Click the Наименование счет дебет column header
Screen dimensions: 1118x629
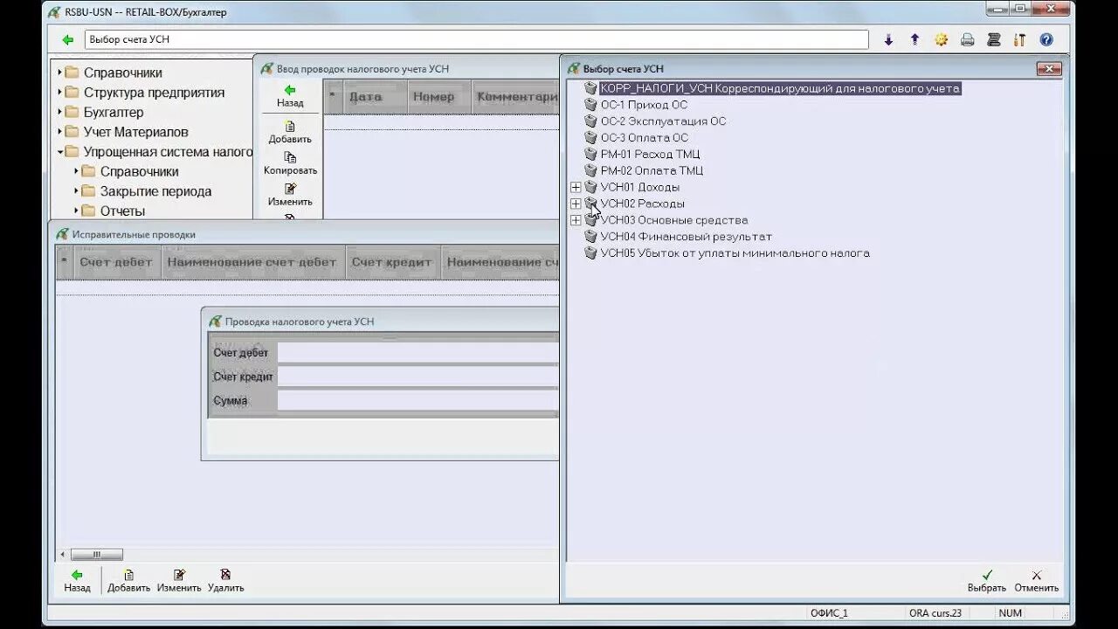click(253, 262)
